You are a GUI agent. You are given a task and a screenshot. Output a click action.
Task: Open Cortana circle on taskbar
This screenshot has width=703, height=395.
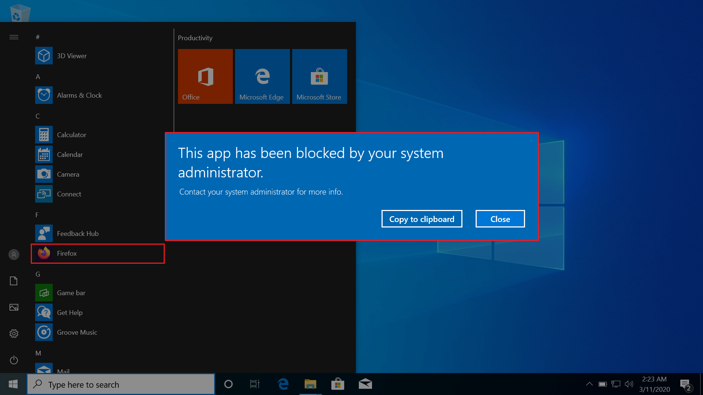point(228,384)
